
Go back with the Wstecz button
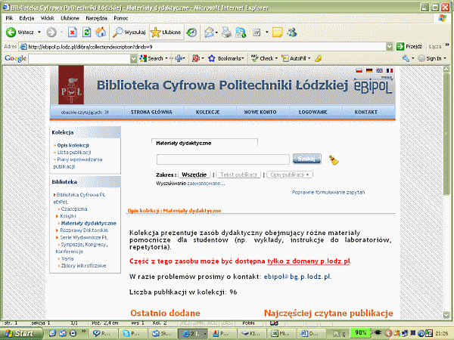click(20, 32)
